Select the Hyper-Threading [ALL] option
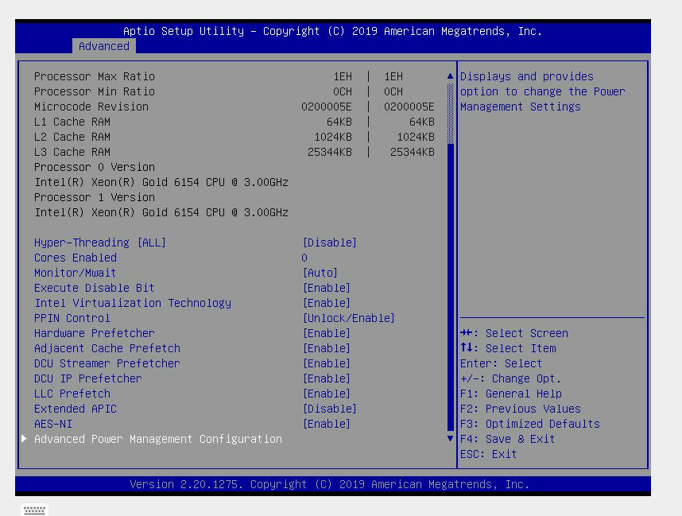Viewport: 682px width, 516px height. pos(100,242)
